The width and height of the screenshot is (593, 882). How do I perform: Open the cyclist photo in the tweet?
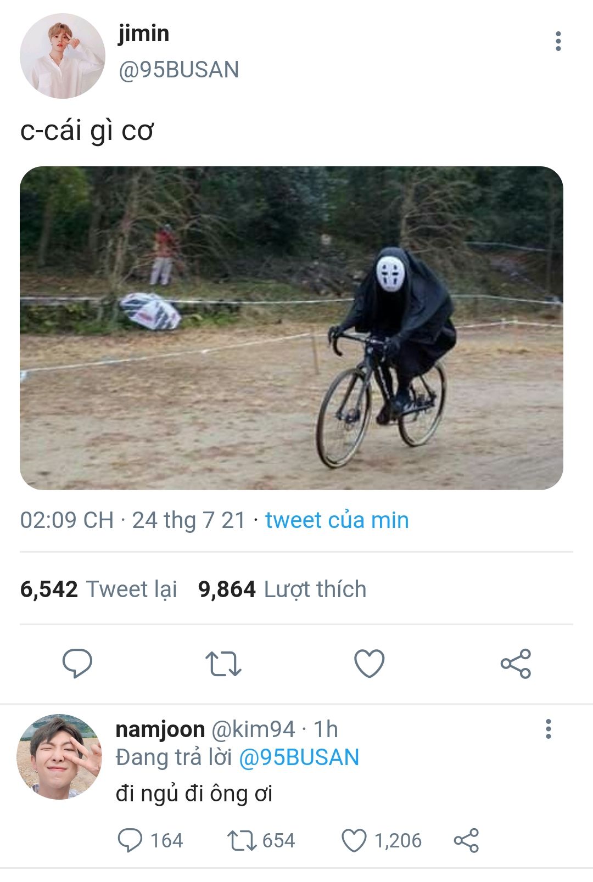[292, 328]
